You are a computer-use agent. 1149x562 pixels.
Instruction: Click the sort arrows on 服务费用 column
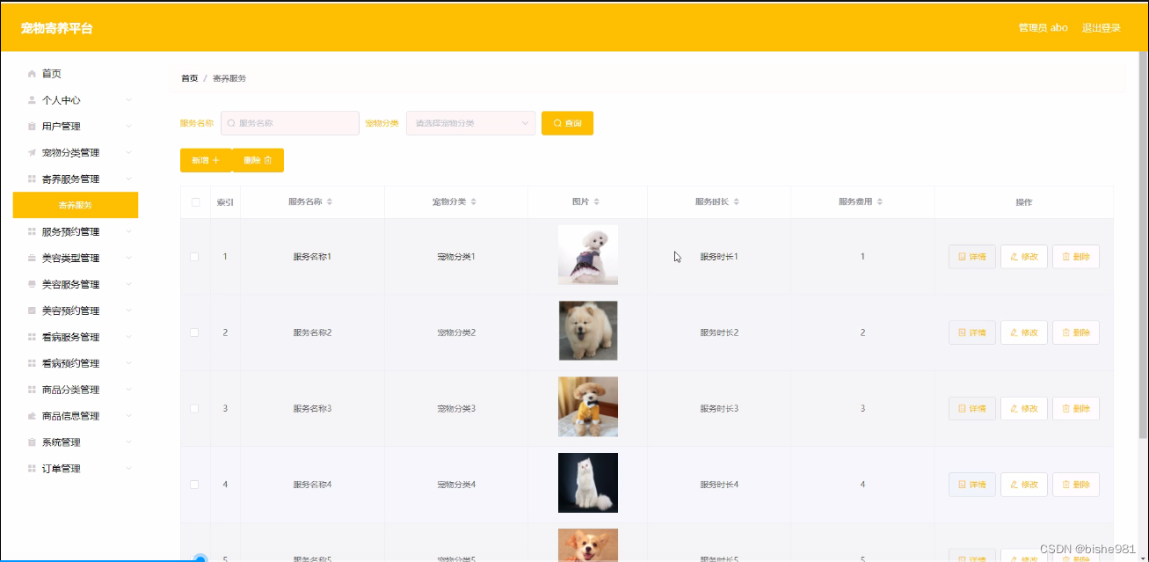[882, 201]
